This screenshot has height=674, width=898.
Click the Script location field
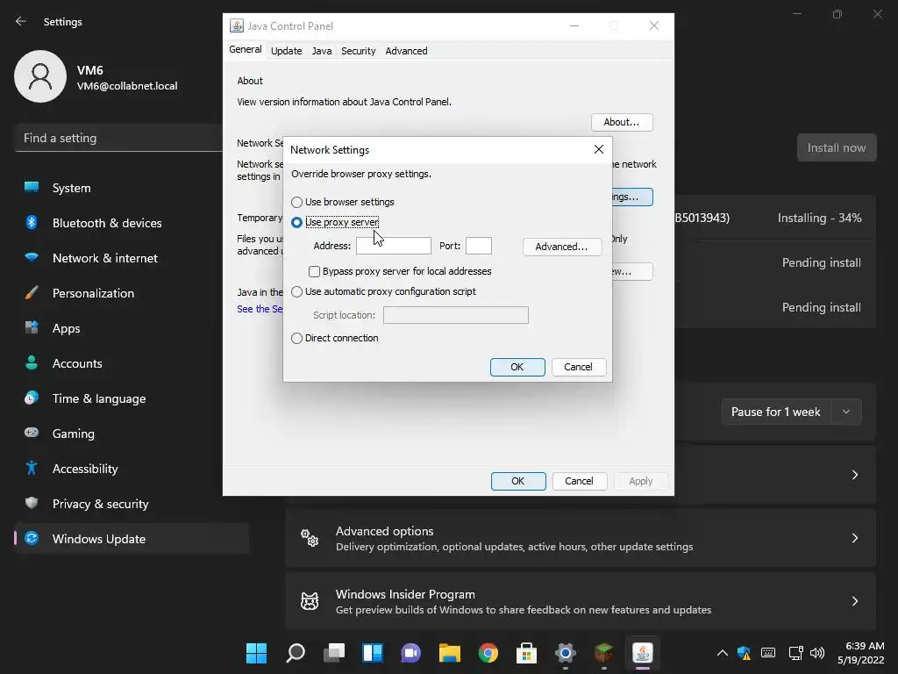[456, 315]
